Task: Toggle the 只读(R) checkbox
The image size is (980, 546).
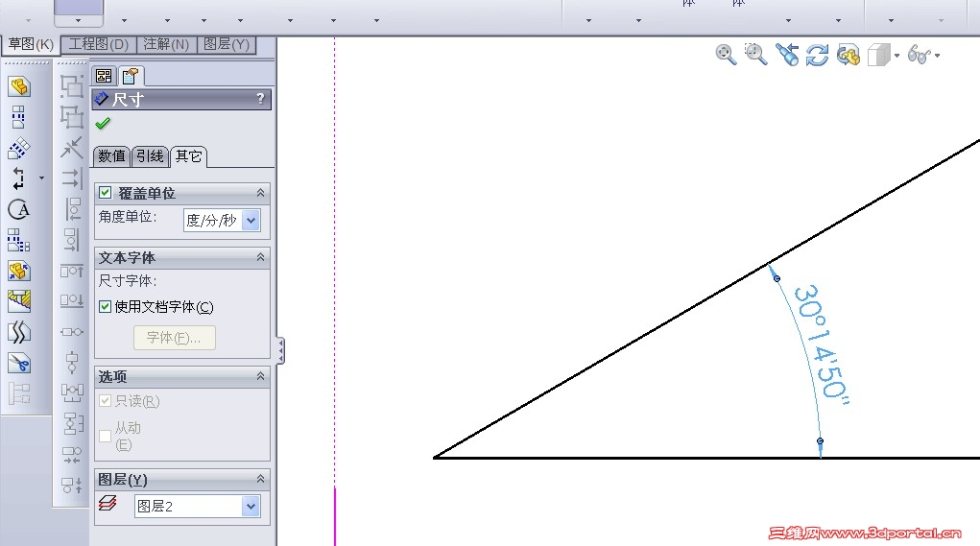Action: point(105,400)
